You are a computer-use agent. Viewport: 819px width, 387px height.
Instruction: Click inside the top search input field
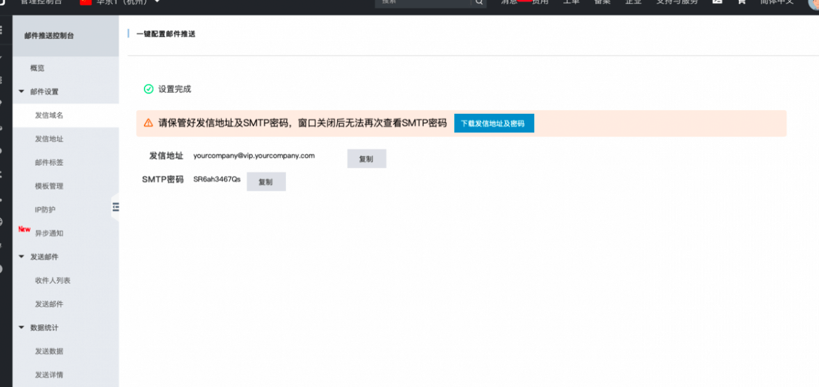point(422,3)
